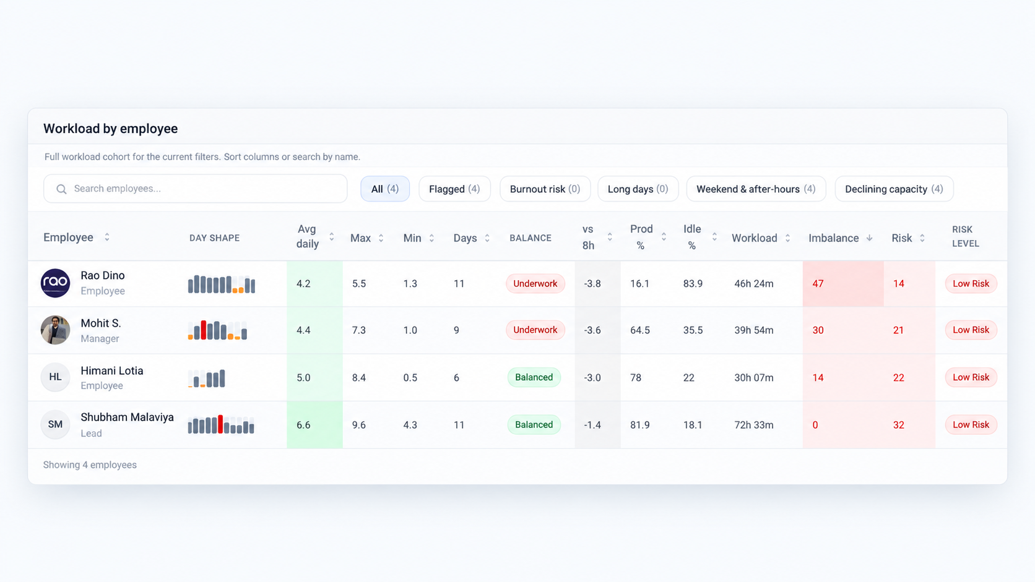Open Rao Dino's avatar

[55, 283]
